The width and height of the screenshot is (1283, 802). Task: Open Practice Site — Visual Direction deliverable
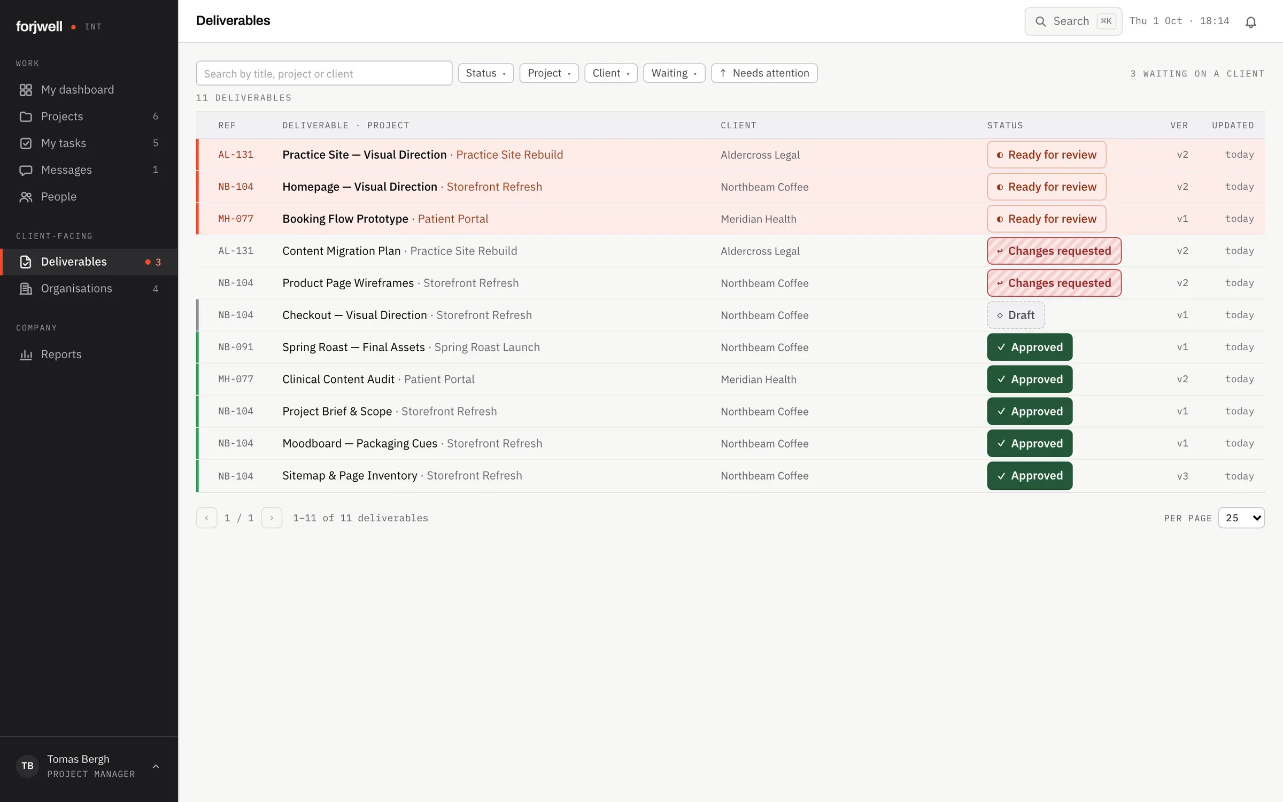click(x=364, y=155)
